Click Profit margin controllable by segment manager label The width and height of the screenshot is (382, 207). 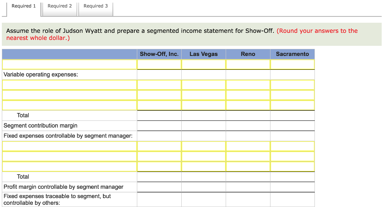(63, 187)
